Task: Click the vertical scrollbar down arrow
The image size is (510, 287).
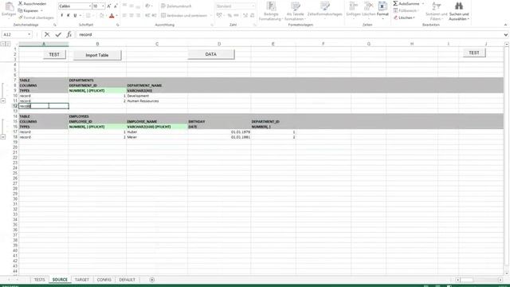Action: pos(507,273)
